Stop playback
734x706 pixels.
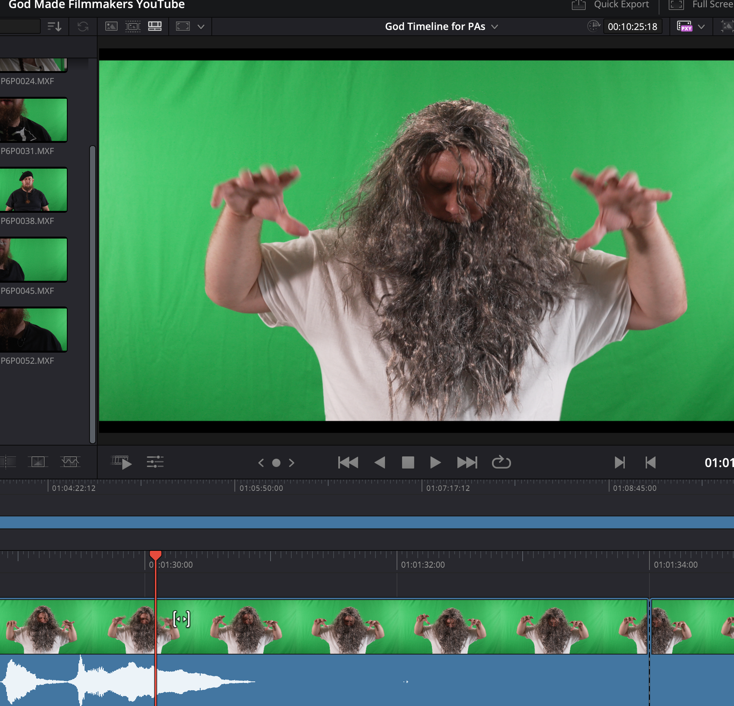tap(408, 462)
